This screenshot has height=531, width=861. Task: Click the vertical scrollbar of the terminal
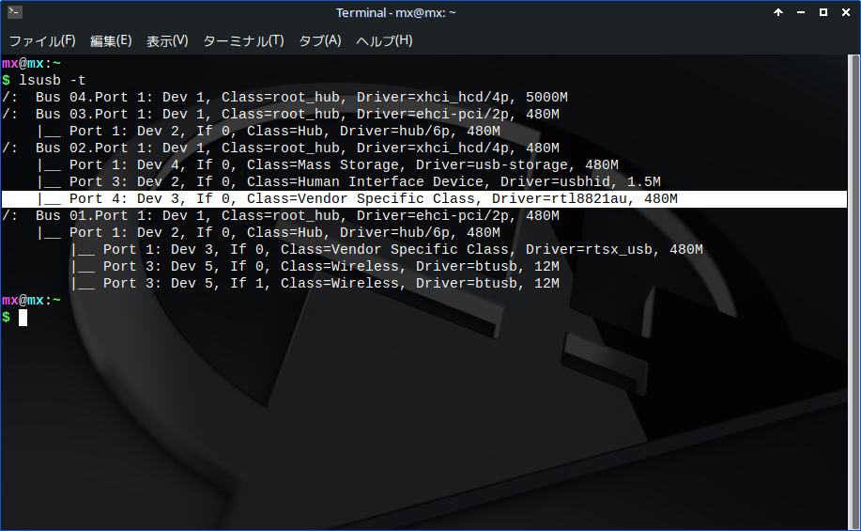853,291
